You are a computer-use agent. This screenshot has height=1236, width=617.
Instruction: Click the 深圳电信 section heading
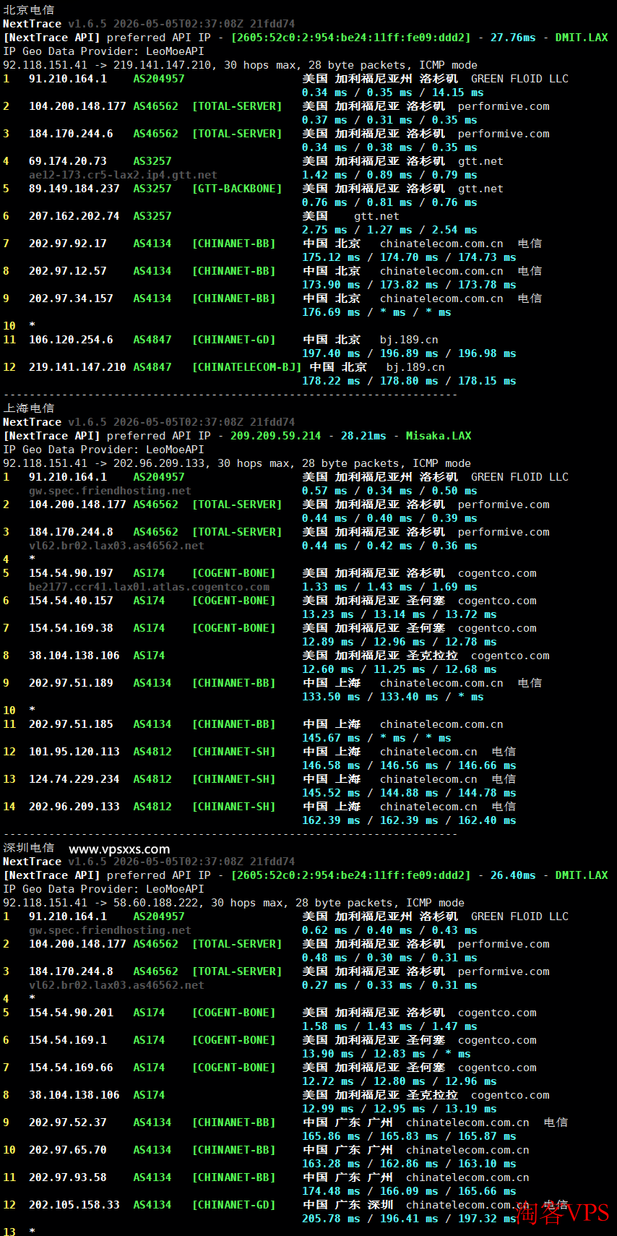click(29, 848)
